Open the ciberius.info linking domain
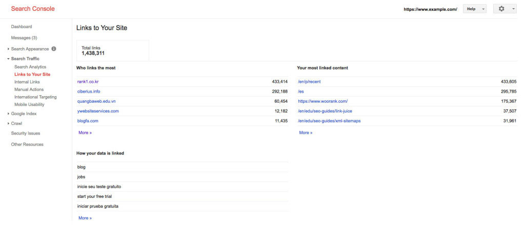Screen dimensions: 525x225 point(88,92)
